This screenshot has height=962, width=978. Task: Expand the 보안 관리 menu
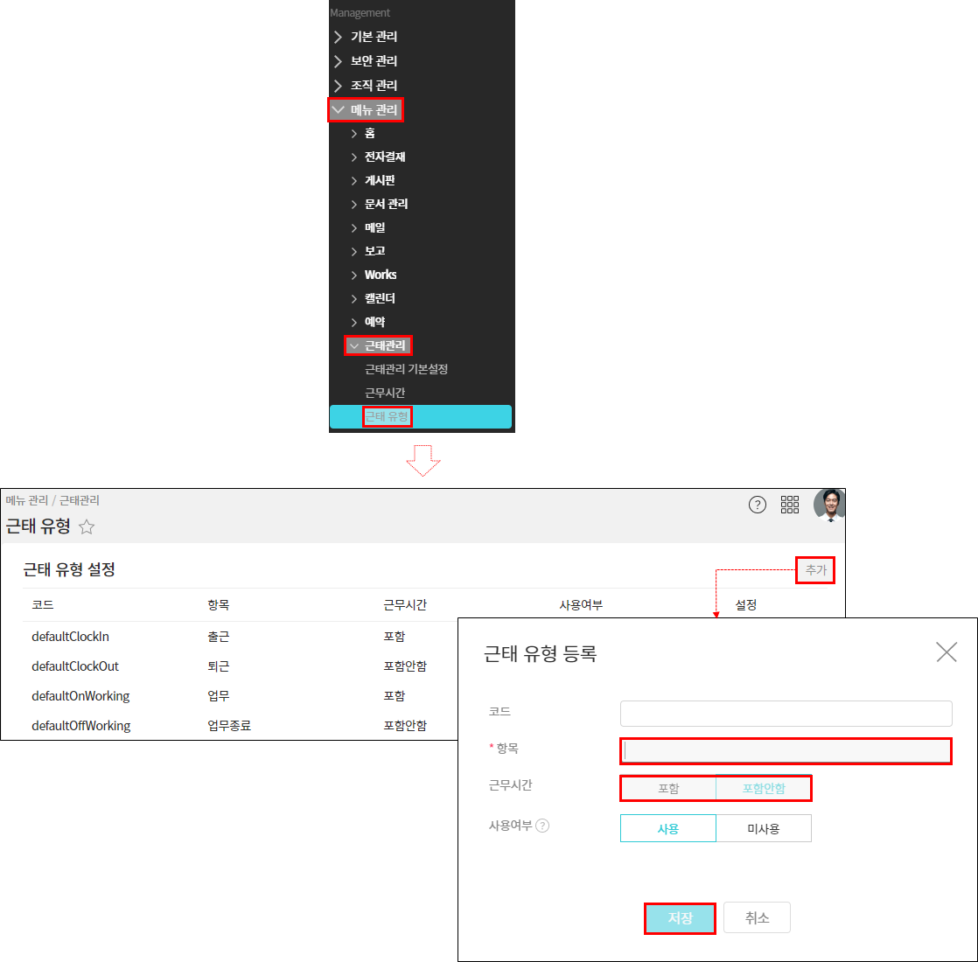[x=374, y=61]
